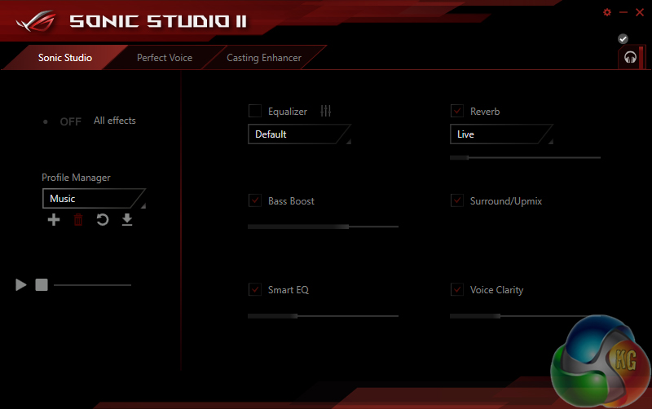Click the audio test playback progress bar

[x=92, y=285]
